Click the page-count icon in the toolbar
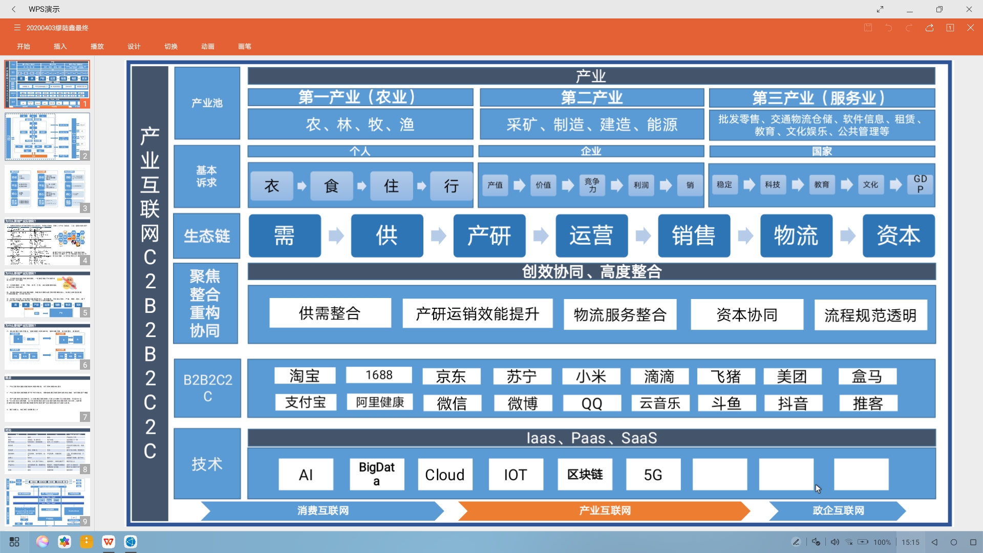The image size is (983, 553). pos(950,28)
